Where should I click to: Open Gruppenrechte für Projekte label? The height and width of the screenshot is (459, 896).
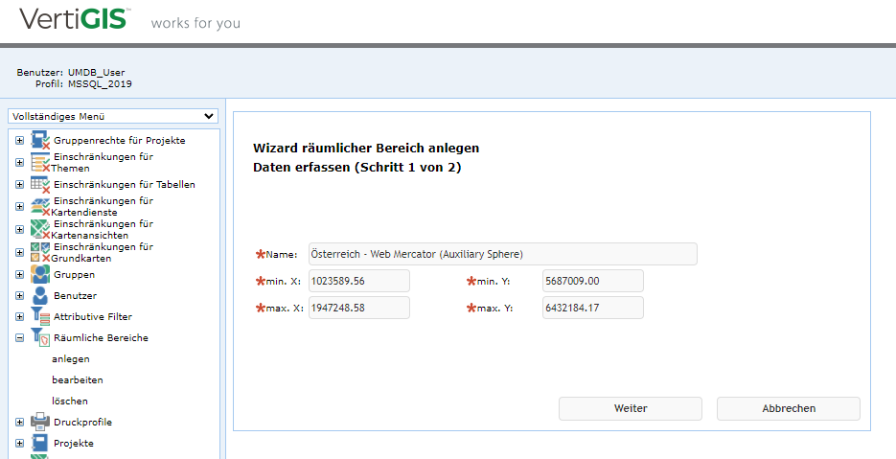[x=120, y=140]
